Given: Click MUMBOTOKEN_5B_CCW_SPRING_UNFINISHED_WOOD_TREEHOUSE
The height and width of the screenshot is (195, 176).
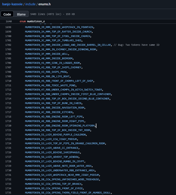Looking at the screenshot, I should (62, 179).
